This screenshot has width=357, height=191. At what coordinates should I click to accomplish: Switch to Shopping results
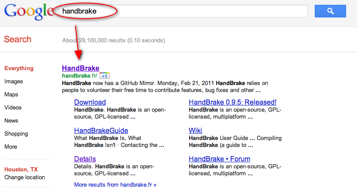[x=16, y=133]
